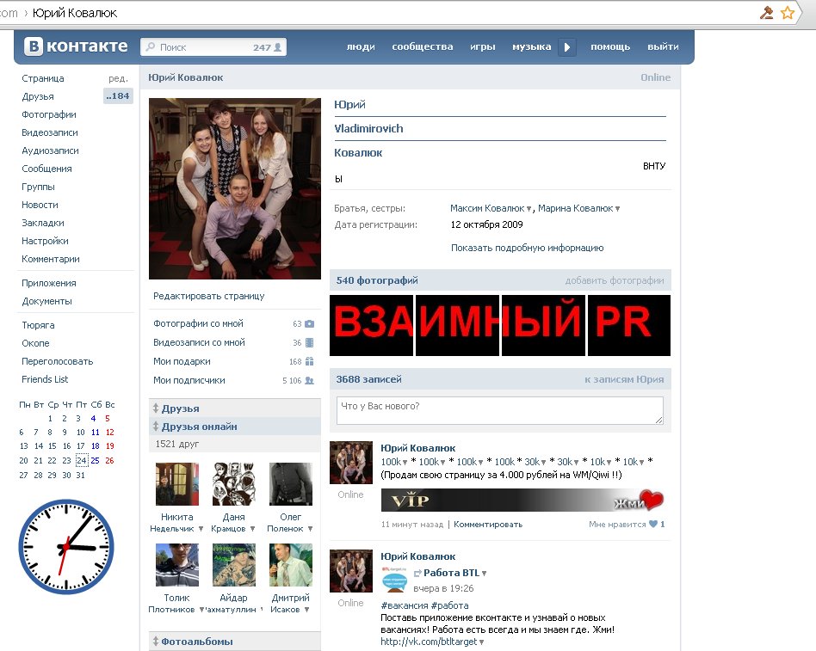Click the Что у Вас нового status input
The image size is (816, 651).
(x=500, y=410)
